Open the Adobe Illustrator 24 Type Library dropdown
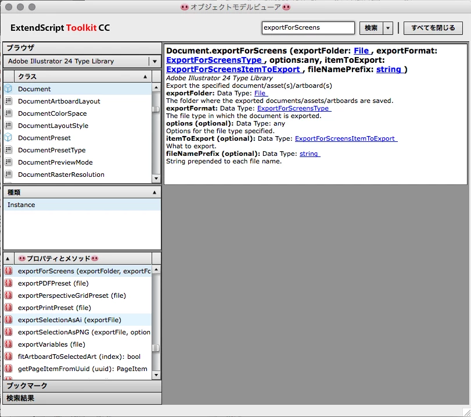The image size is (471, 417). (154, 61)
